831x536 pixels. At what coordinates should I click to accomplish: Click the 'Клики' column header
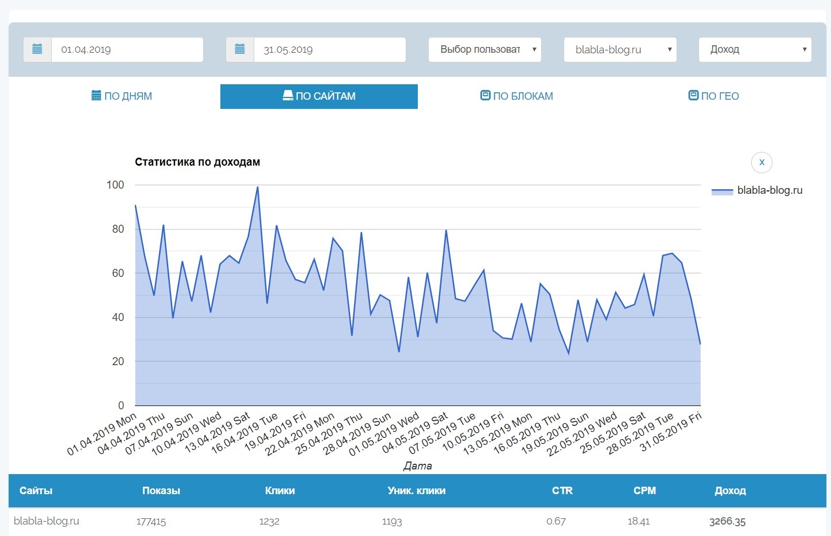click(279, 491)
